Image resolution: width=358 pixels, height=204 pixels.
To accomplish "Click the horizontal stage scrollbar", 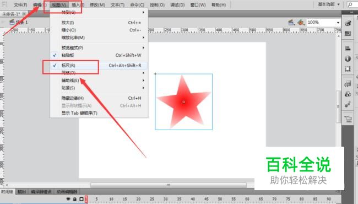I will (169, 185).
